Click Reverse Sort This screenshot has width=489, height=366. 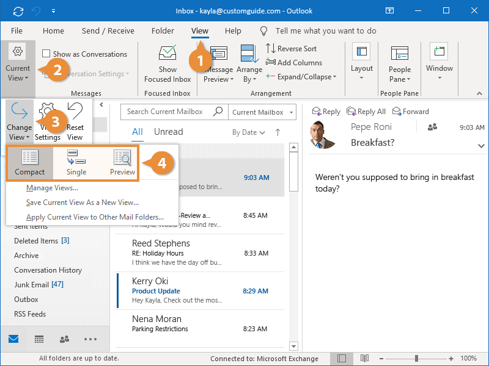[291, 49]
